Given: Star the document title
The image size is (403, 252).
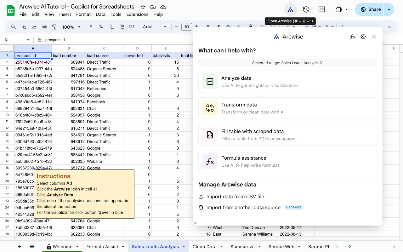Looking at the screenshot, I should click(143, 7).
